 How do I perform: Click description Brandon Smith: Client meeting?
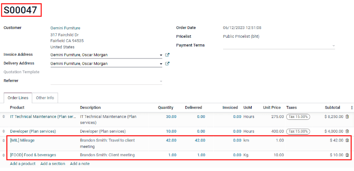tap(107, 155)
